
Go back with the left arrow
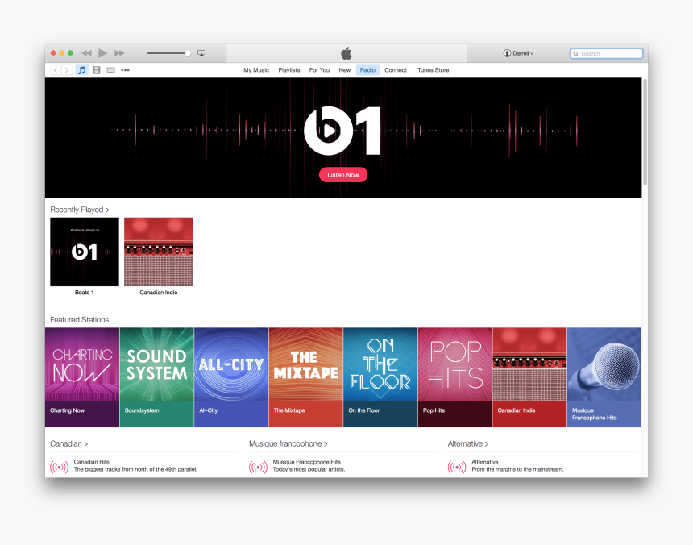tap(56, 70)
